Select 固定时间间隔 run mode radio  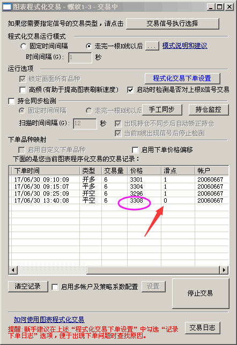[24, 46]
